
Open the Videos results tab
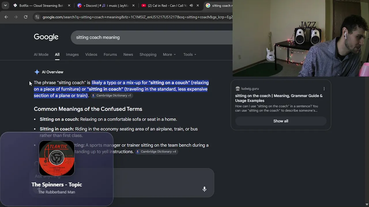[x=91, y=54]
